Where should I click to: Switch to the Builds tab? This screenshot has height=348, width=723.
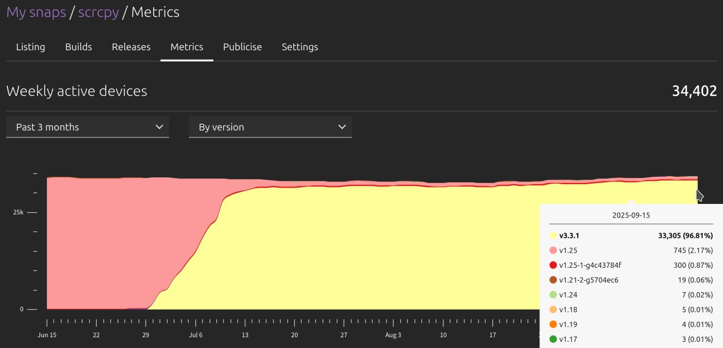coord(79,47)
